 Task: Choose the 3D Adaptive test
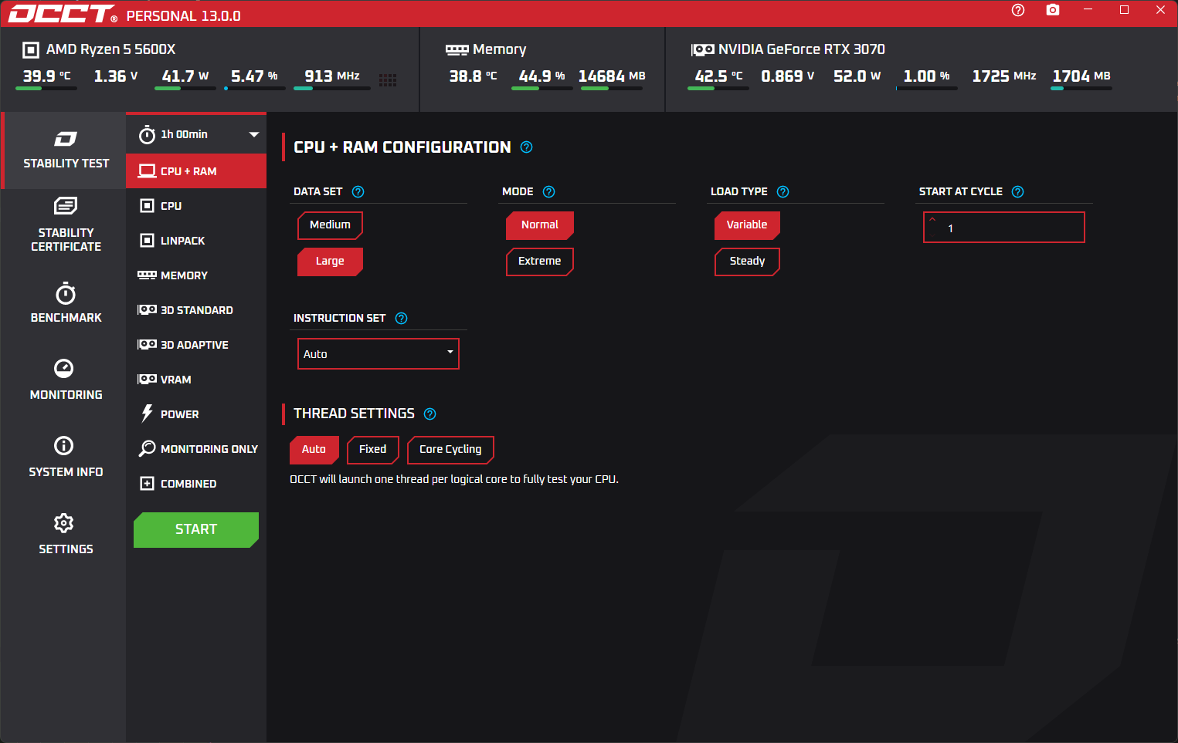point(194,345)
